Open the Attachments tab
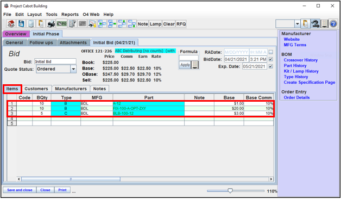The height and width of the screenshot is (199, 341). 73,42
